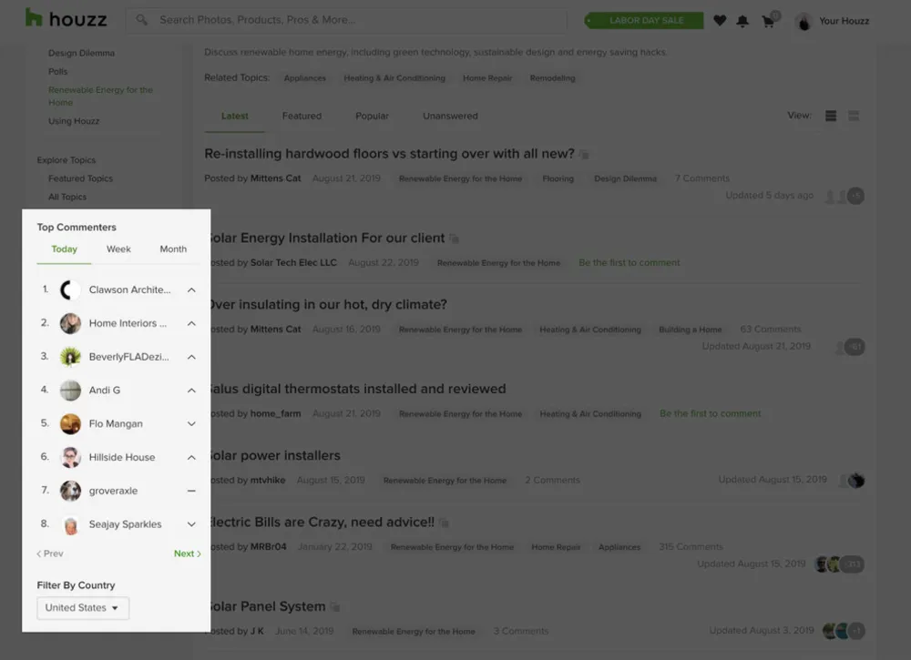Open the Hillside House commenter profile
Viewport: 911px width, 660px height.
coord(121,457)
